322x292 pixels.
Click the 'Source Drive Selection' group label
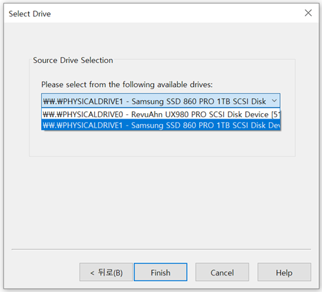click(73, 60)
